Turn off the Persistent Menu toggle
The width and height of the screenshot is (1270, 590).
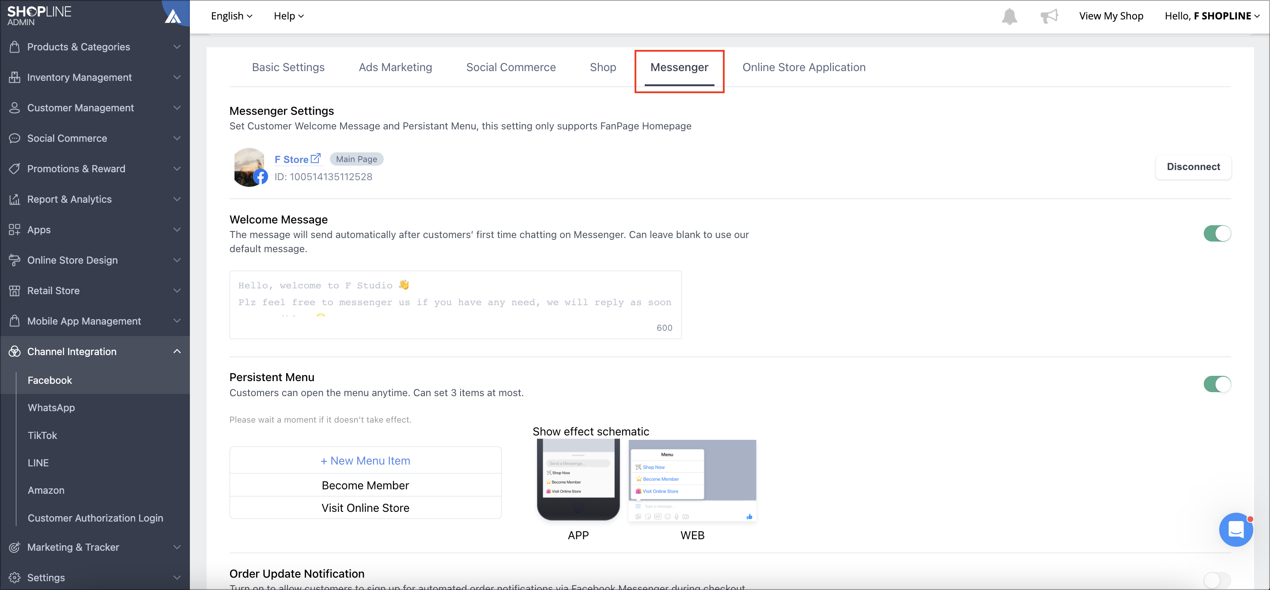1217,385
